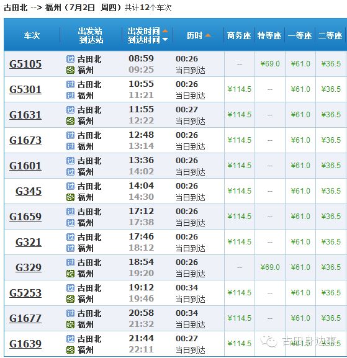Open train G329 link
This screenshot has width=347, height=358.
pos(29,267)
